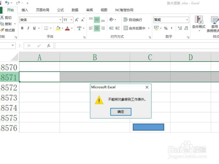Open underline style dropdown arrow
This screenshot has height=164, width=219.
(39, 28)
